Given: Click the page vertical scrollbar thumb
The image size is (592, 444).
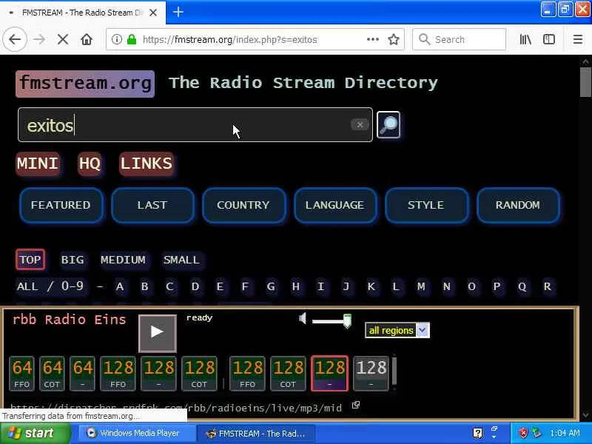Looking at the screenshot, I should (585, 82).
